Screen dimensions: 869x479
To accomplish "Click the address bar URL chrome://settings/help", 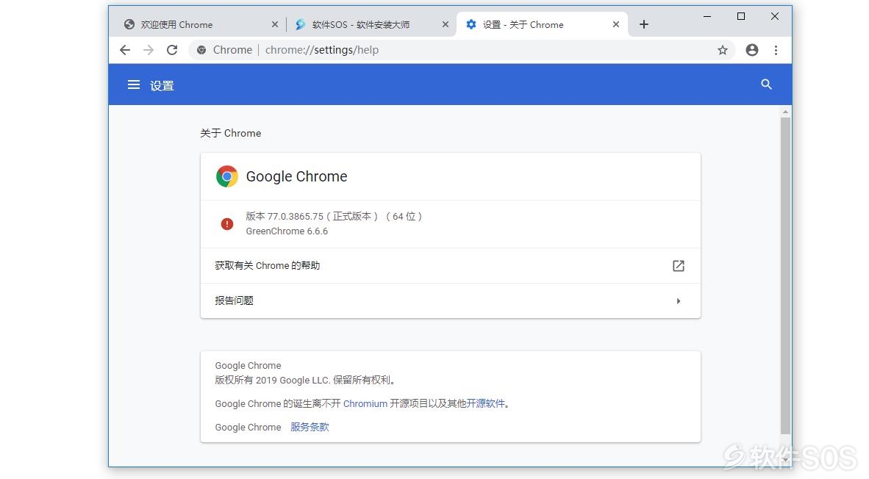I will pyautogui.click(x=322, y=50).
